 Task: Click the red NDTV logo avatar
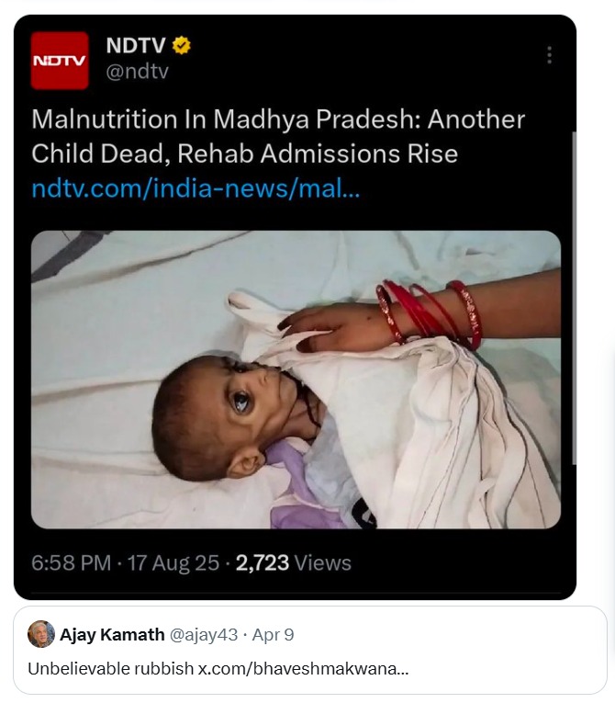(60, 61)
